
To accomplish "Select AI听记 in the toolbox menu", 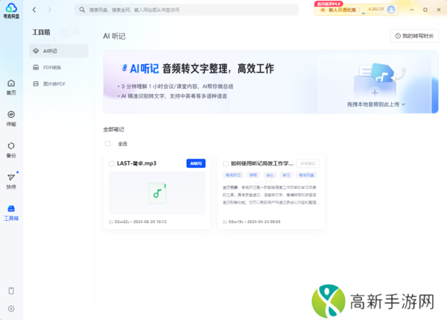I will 58,51.
